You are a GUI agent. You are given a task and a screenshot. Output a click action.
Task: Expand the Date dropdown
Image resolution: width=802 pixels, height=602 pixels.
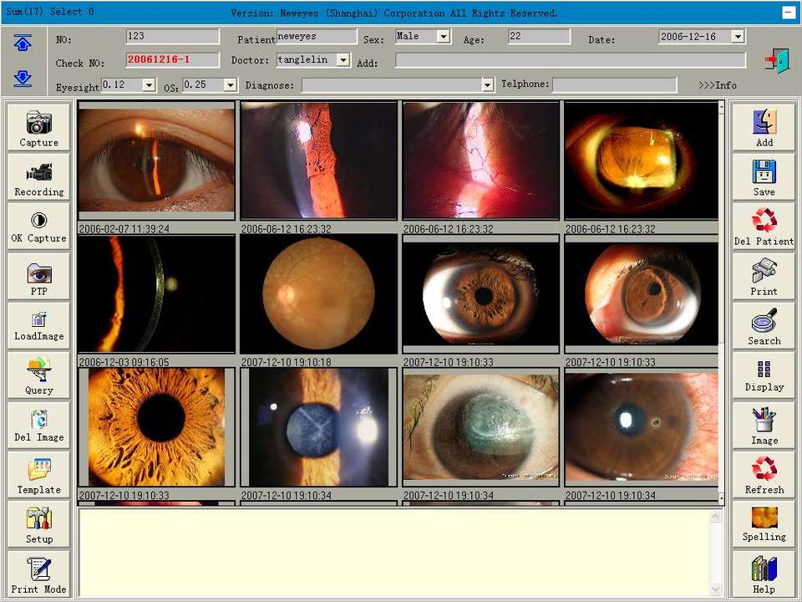[x=737, y=36]
